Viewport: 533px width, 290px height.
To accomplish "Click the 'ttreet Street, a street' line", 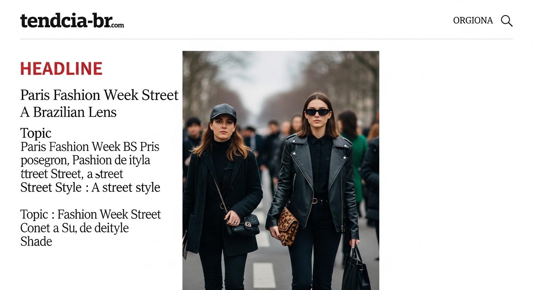I will pos(72,174).
